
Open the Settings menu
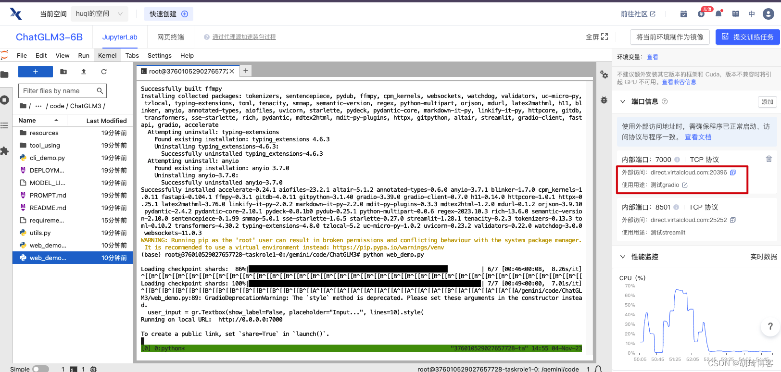(x=160, y=55)
